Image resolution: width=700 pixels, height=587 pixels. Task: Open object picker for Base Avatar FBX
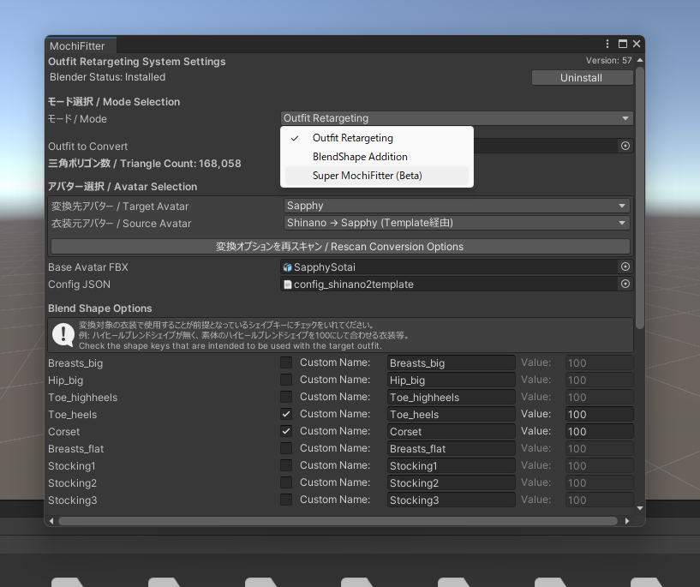click(x=625, y=267)
